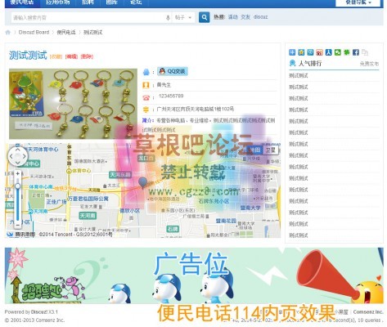387x327 pixels.
Task: Click the Comsenz Inc. footer link
Action: [x=368, y=312]
